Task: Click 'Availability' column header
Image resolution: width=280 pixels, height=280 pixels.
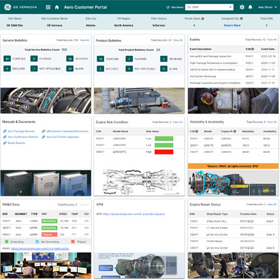Action: point(270,131)
